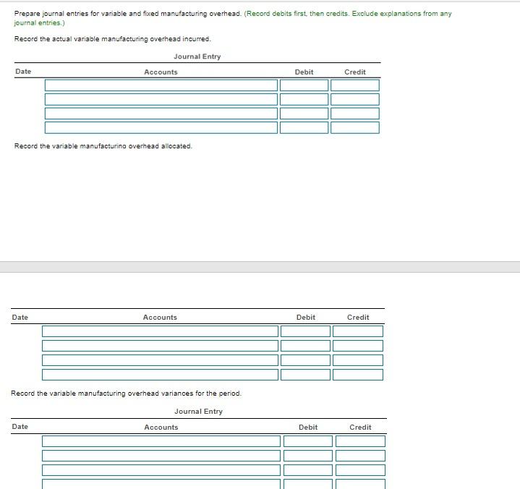
Task: Click first-row Accounts field in middle allocated table
Action: pos(160,331)
